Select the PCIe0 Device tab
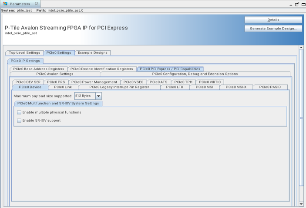Image resolution: width=306 pixels, height=208 pixels. (30, 87)
